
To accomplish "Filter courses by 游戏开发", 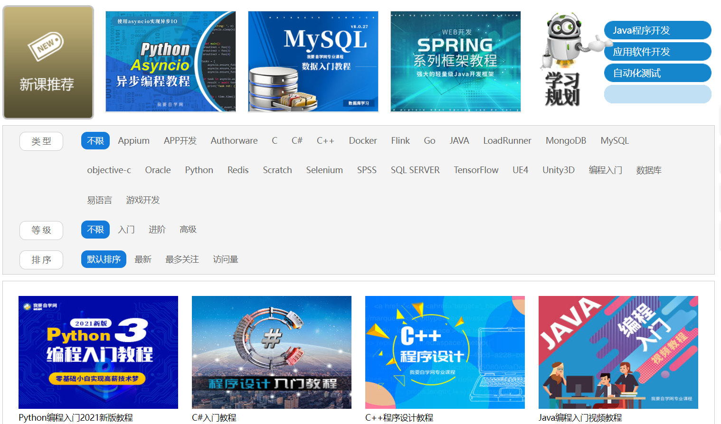I will tap(143, 200).
